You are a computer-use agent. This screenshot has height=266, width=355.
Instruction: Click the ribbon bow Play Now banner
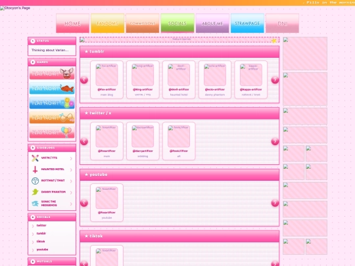(52, 118)
